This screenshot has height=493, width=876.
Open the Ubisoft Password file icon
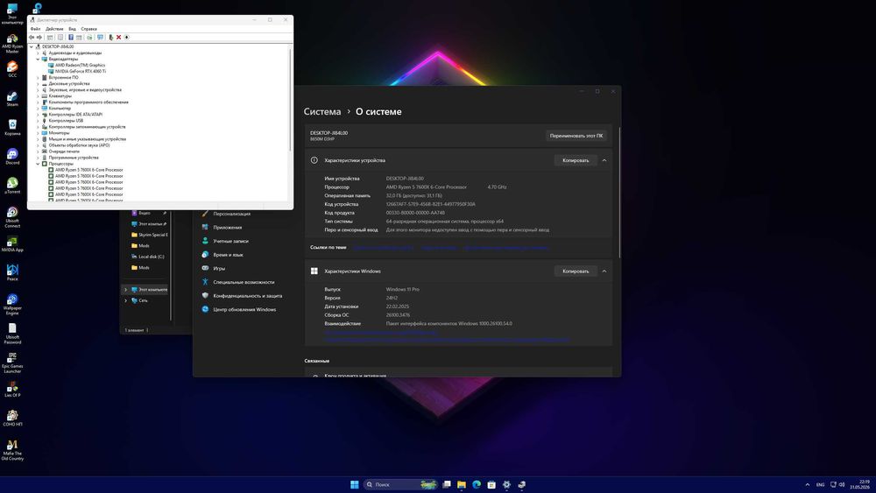[12, 333]
